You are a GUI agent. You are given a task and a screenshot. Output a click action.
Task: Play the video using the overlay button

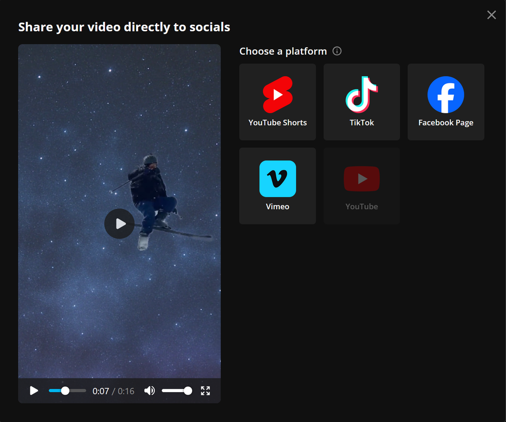119,223
